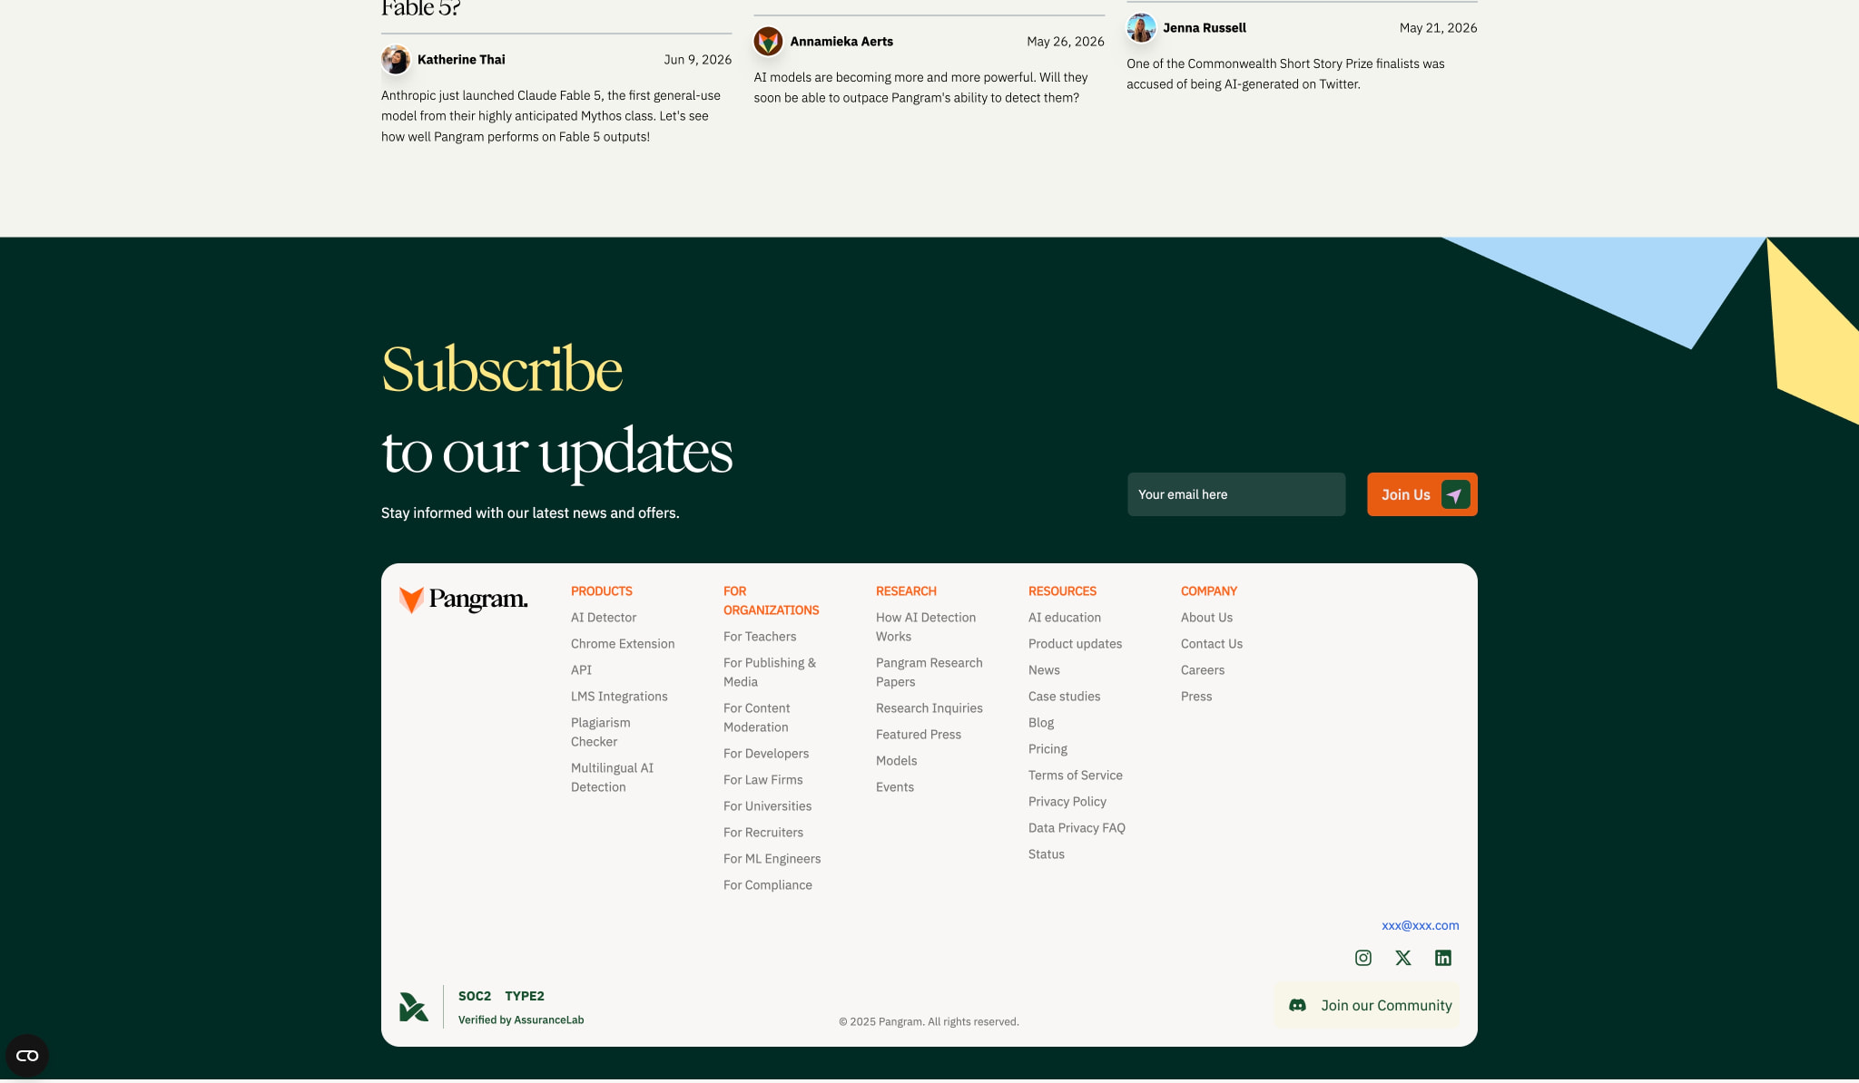This screenshot has width=1859, height=1083.
Task: Click the 'May 21, 2026' post date
Action: point(1439,28)
